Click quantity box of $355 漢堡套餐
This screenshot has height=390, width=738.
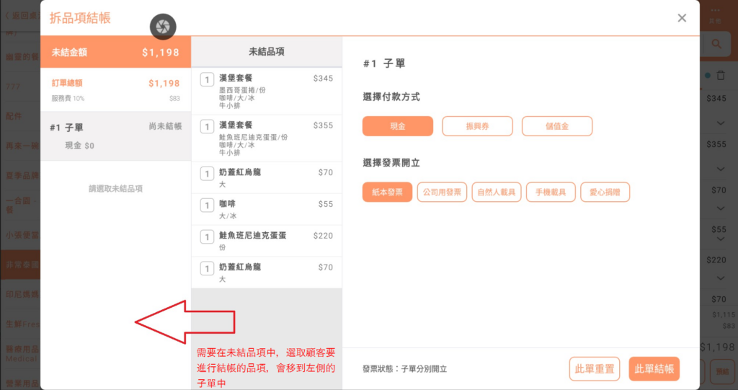pos(207,126)
